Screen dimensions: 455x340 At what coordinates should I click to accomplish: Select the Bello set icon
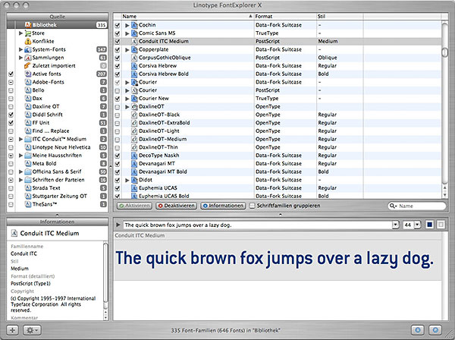click(x=28, y=90)
